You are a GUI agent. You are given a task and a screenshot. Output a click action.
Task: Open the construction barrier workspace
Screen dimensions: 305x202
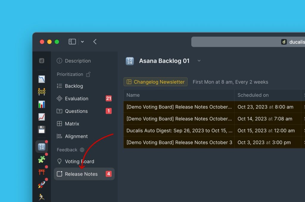tap(42, 91)
